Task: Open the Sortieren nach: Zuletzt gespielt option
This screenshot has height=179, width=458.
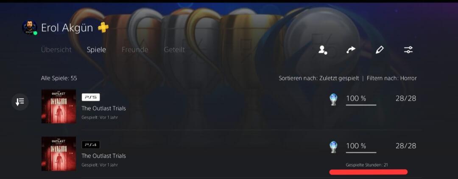Action: pos(318,78)
